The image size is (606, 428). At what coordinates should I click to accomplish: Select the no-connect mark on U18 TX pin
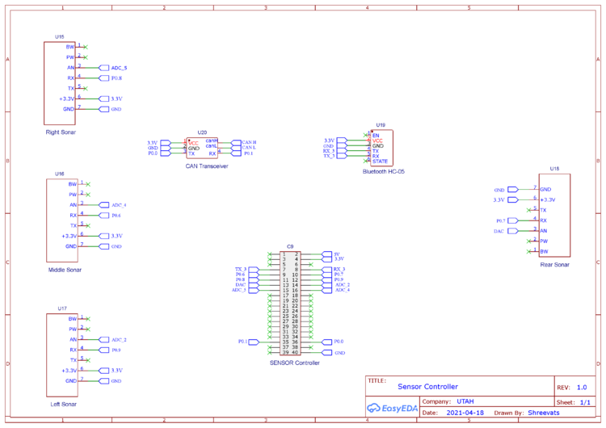pyautogui.click(x=529, y=211)
